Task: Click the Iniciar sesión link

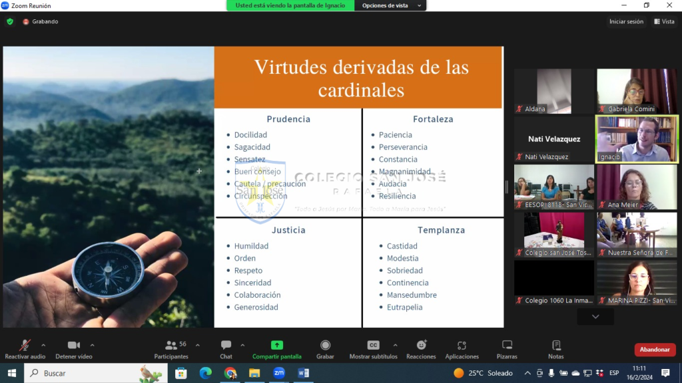Action: [x=626, y=21]
